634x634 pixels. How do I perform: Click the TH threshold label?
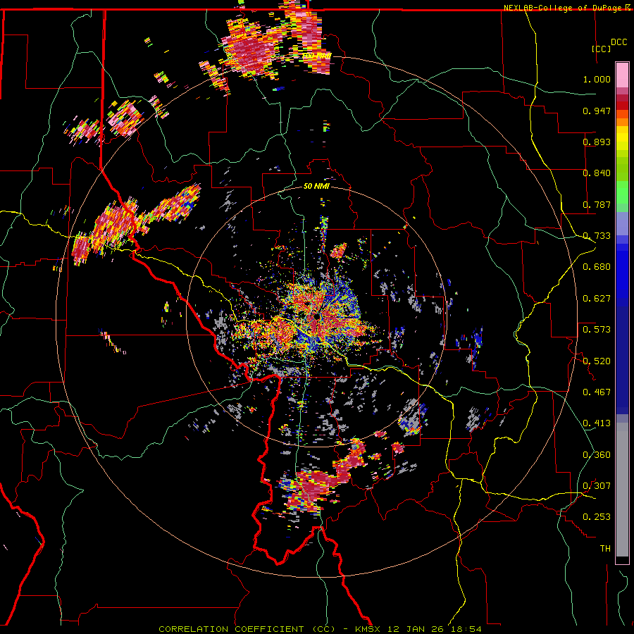[605, 548]
